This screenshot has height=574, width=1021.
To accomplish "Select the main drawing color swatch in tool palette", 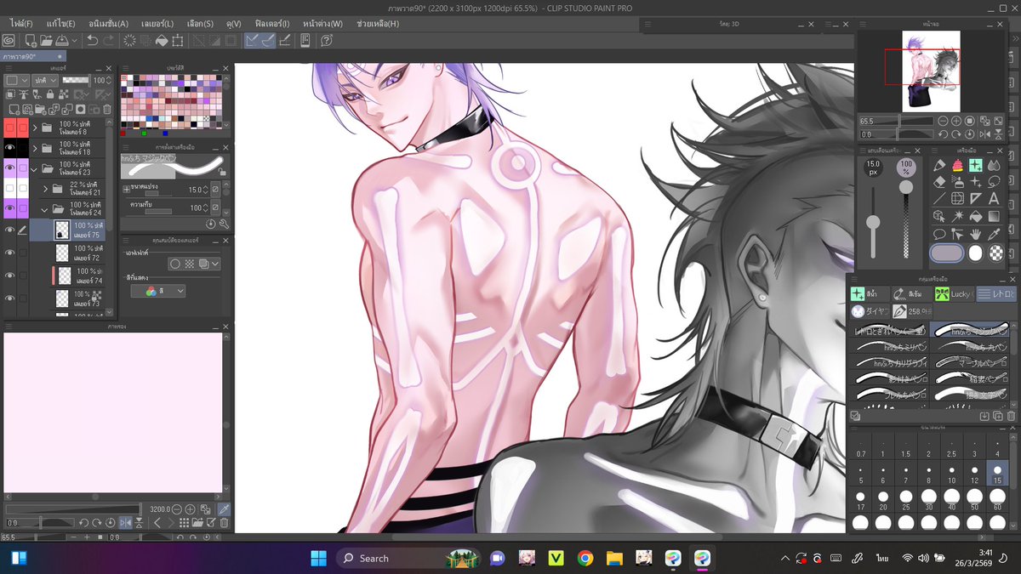I will click(x=945, y=253).
